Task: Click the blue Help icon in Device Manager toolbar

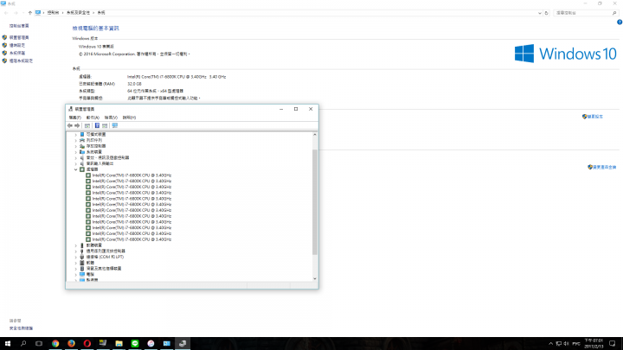Action: coord(97,125)
